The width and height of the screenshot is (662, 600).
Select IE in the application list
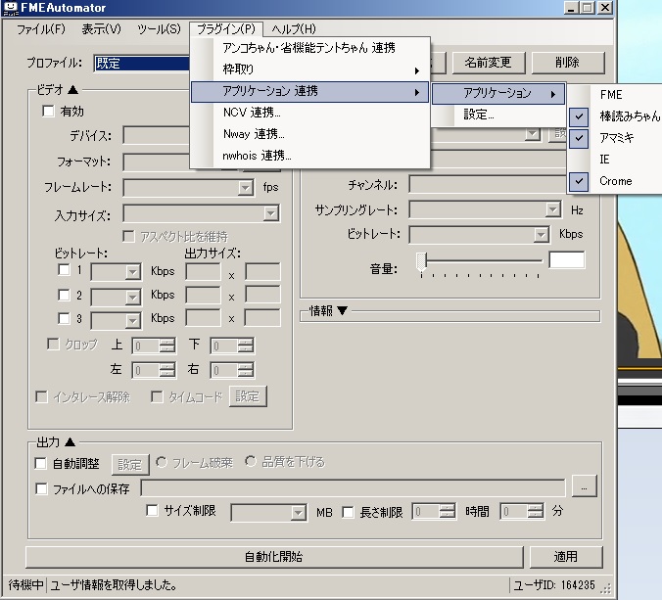coord(615,160)
